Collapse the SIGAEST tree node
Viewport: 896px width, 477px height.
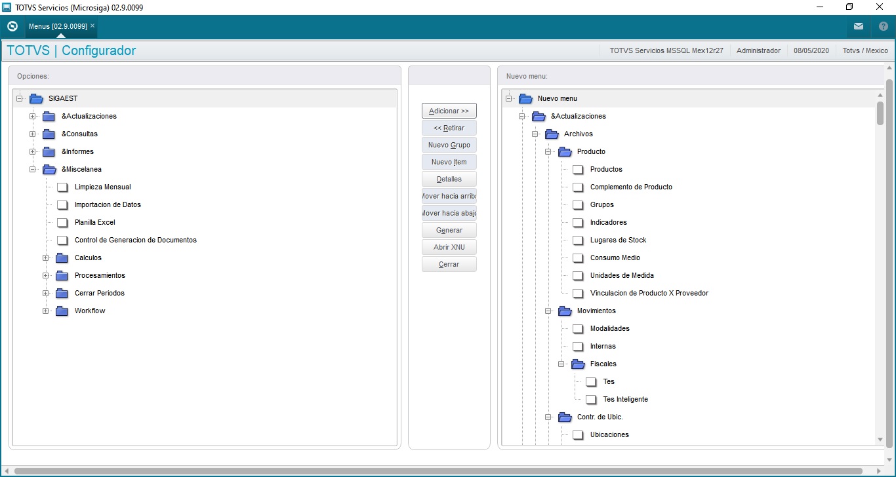(20, 98)
